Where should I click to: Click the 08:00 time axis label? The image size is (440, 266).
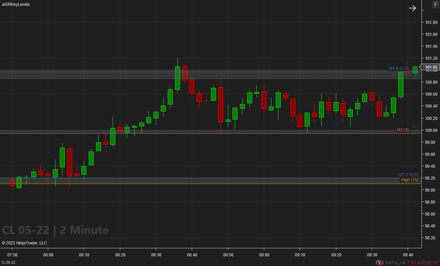point(48,255)
